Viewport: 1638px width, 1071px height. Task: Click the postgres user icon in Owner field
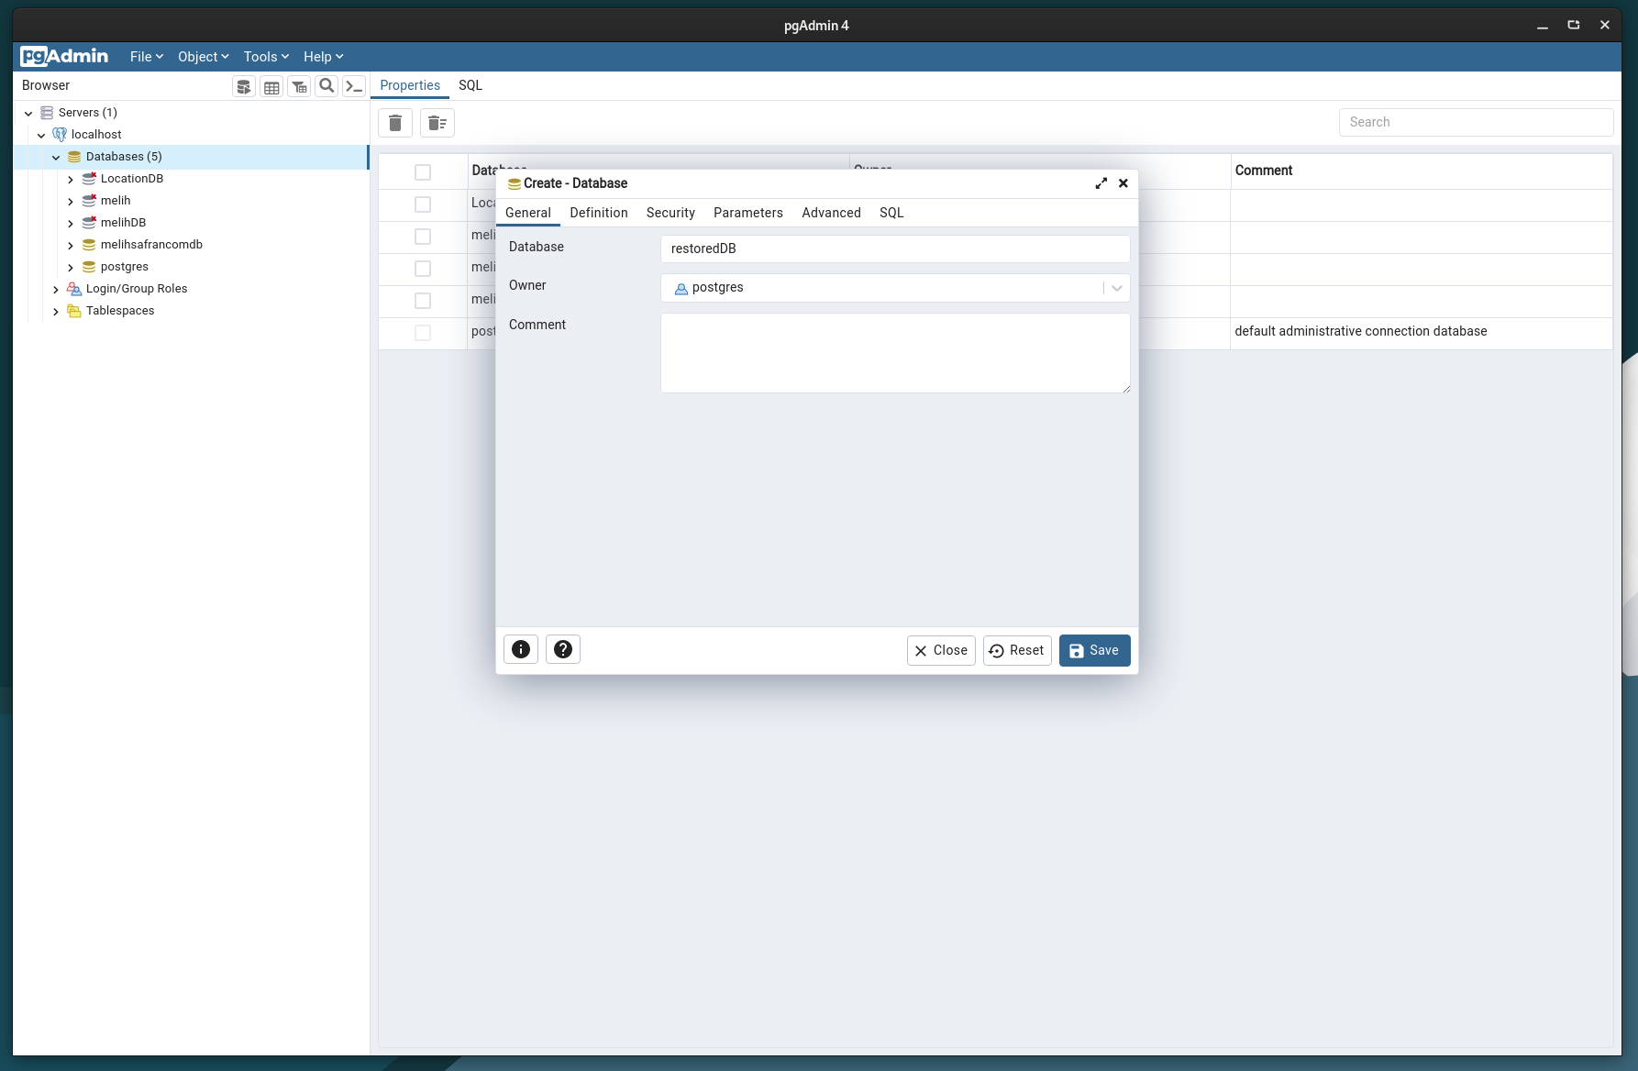click(681, 289)
